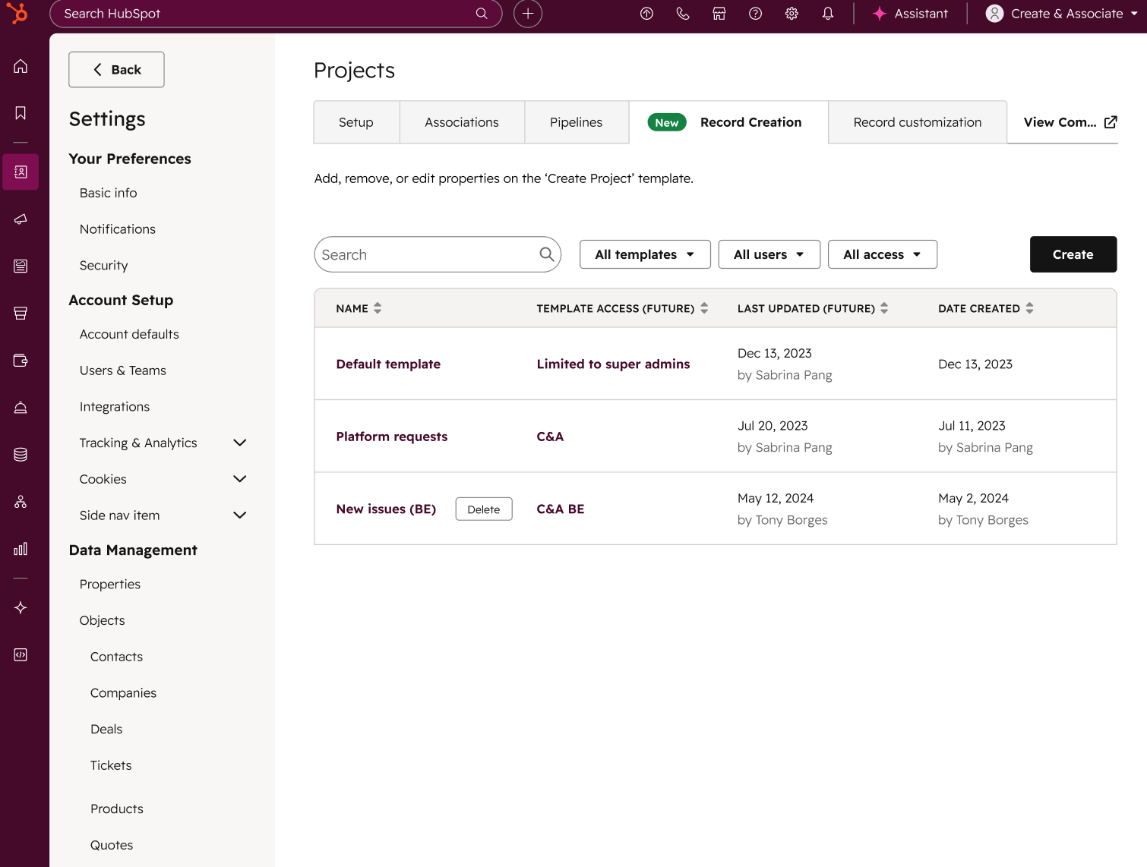Open the Content rail icon
Screen dimensions: 1147x867
pyautogui.click(x=21, y=266)
